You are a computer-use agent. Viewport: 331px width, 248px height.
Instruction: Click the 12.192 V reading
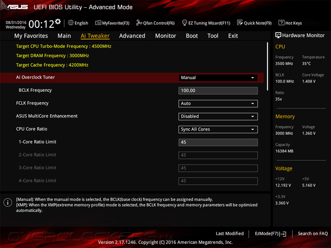(283, 185)
